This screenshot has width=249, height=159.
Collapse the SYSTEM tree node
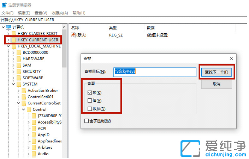point(13,84)
